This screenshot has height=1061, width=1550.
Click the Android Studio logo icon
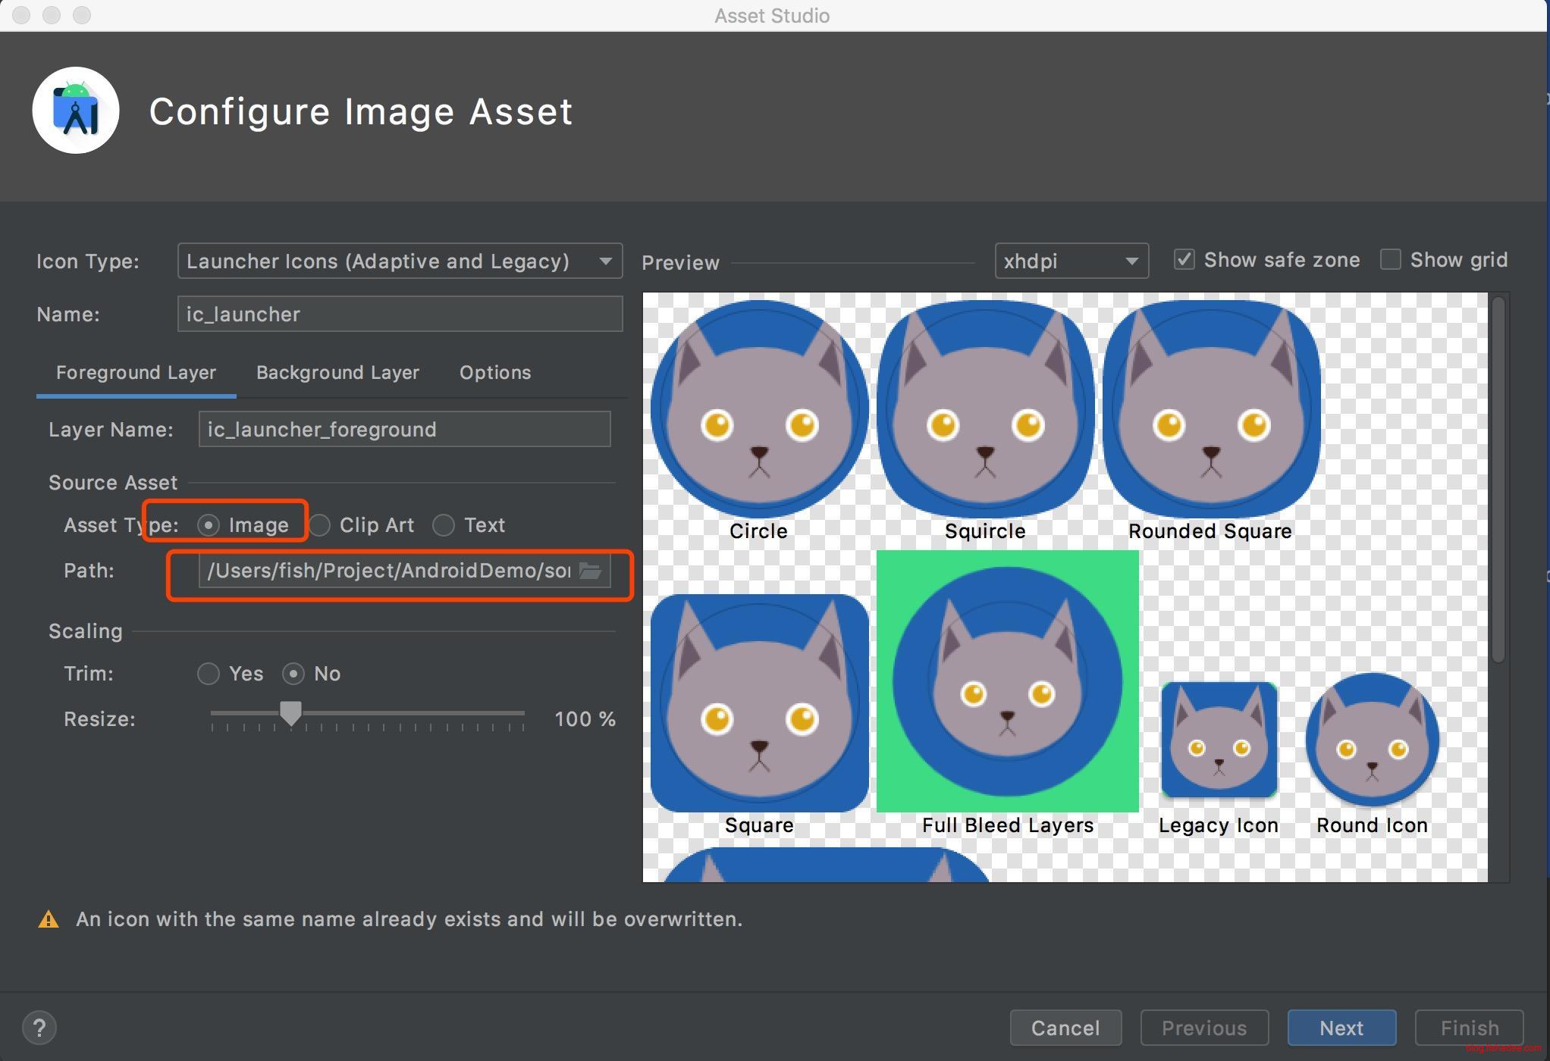[76, 111]
